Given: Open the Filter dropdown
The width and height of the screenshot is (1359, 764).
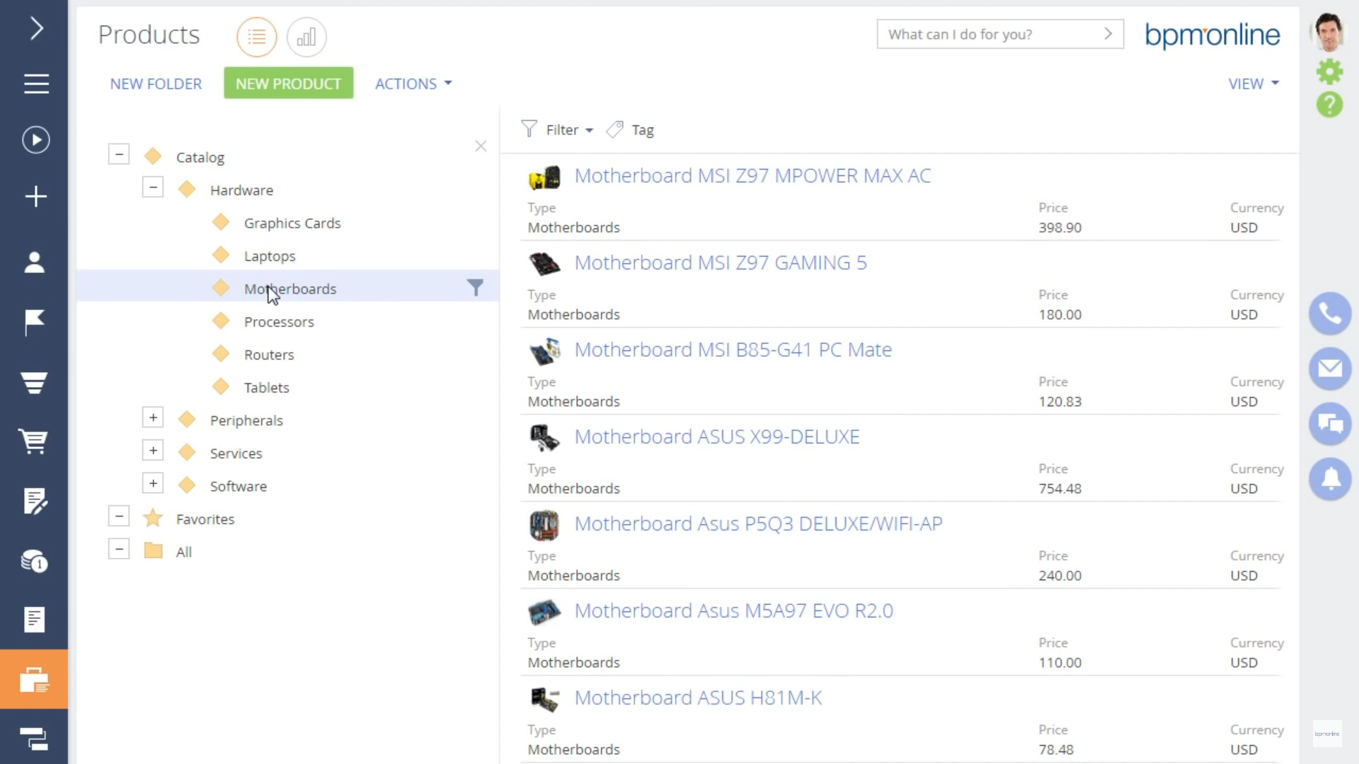Looking at the screenshot, I should click(558, 129).
